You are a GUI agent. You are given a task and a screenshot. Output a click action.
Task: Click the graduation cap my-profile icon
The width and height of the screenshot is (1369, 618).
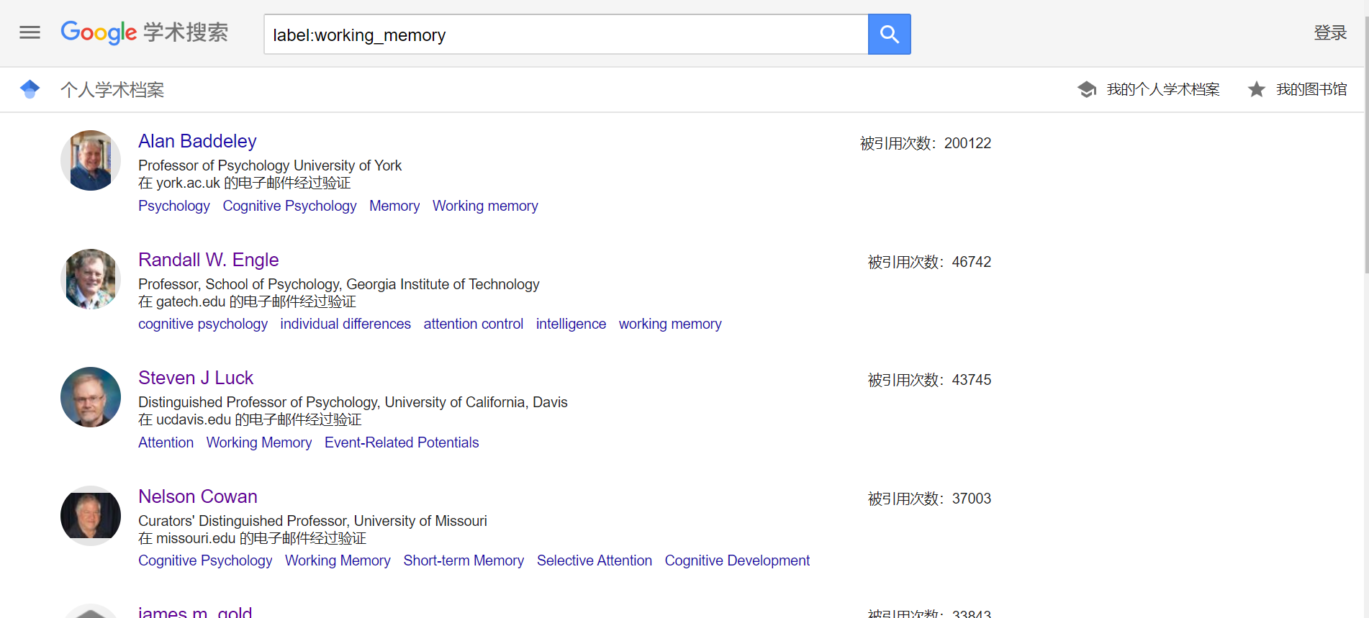(1087, 89)
